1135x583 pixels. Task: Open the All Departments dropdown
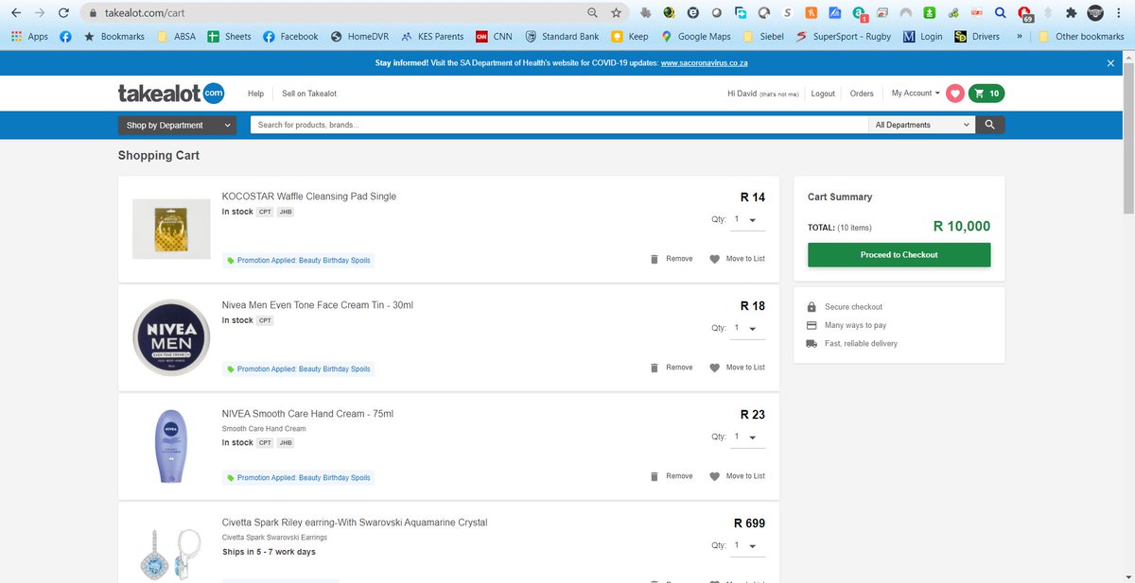click(x=922, y=125)
